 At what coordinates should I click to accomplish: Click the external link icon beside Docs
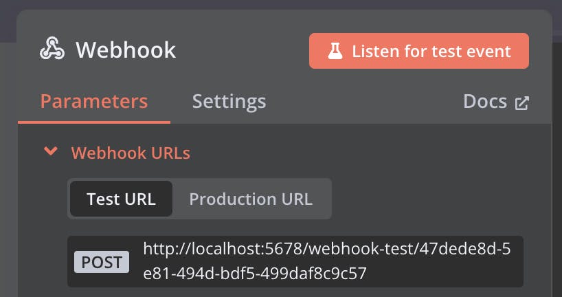[x=522, y=102]
